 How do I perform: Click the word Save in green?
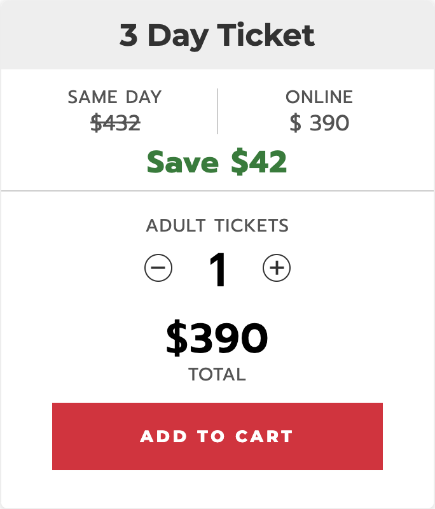point(183,162)
